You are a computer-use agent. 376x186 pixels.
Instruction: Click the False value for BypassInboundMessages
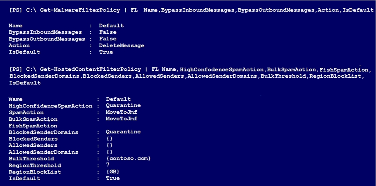point(108,32)
